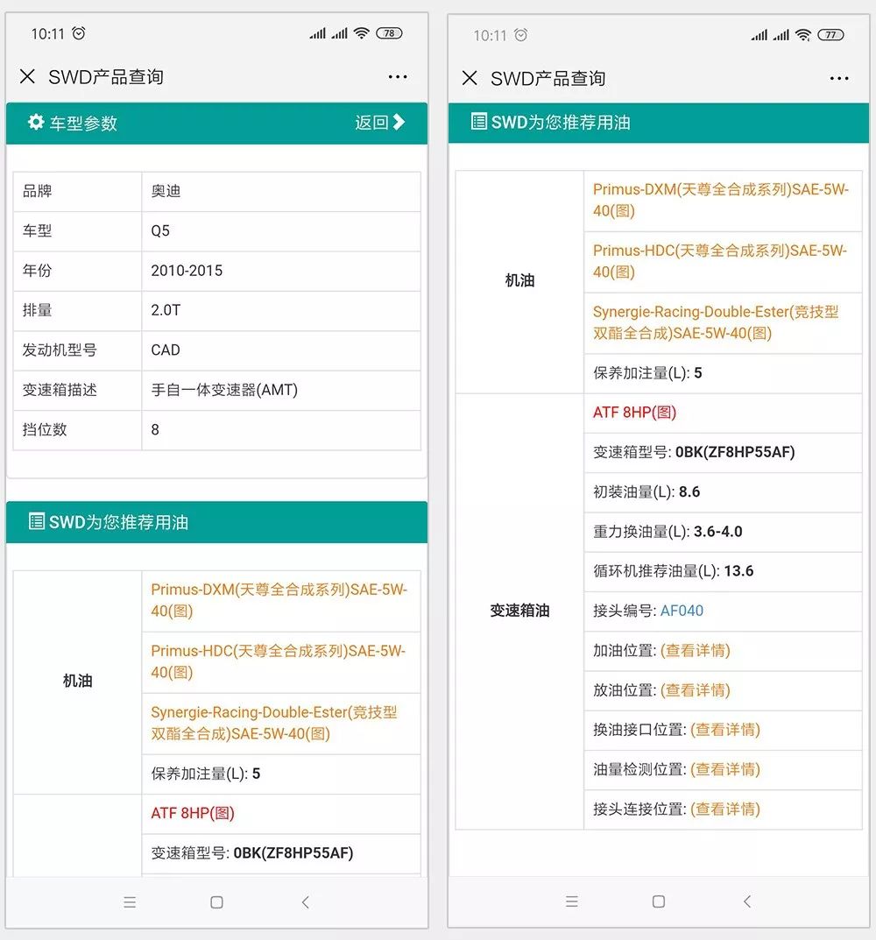Image resolution: width=876 pixels, height=940 pixels.
Task: Open 查看详情 for 油量检测位置
Action: pyautogui.click(x=725, y=769)
